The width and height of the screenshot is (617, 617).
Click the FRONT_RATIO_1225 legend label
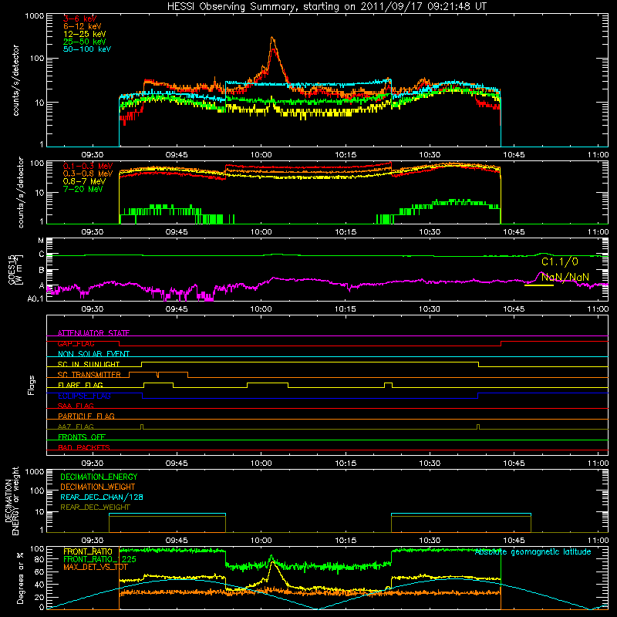(99, 559)
